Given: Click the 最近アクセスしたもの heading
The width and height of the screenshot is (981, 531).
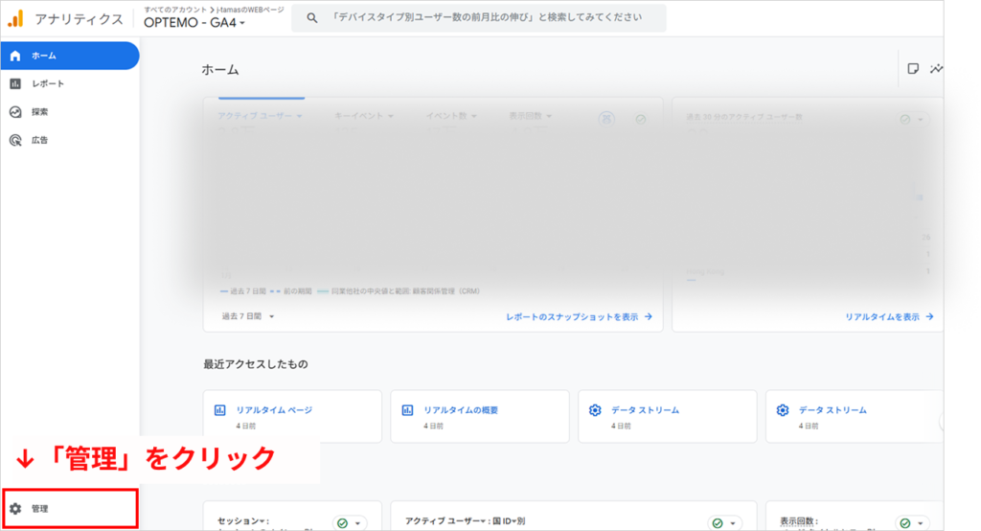Looking at the screenshot, I should click(x=255, y=364).
